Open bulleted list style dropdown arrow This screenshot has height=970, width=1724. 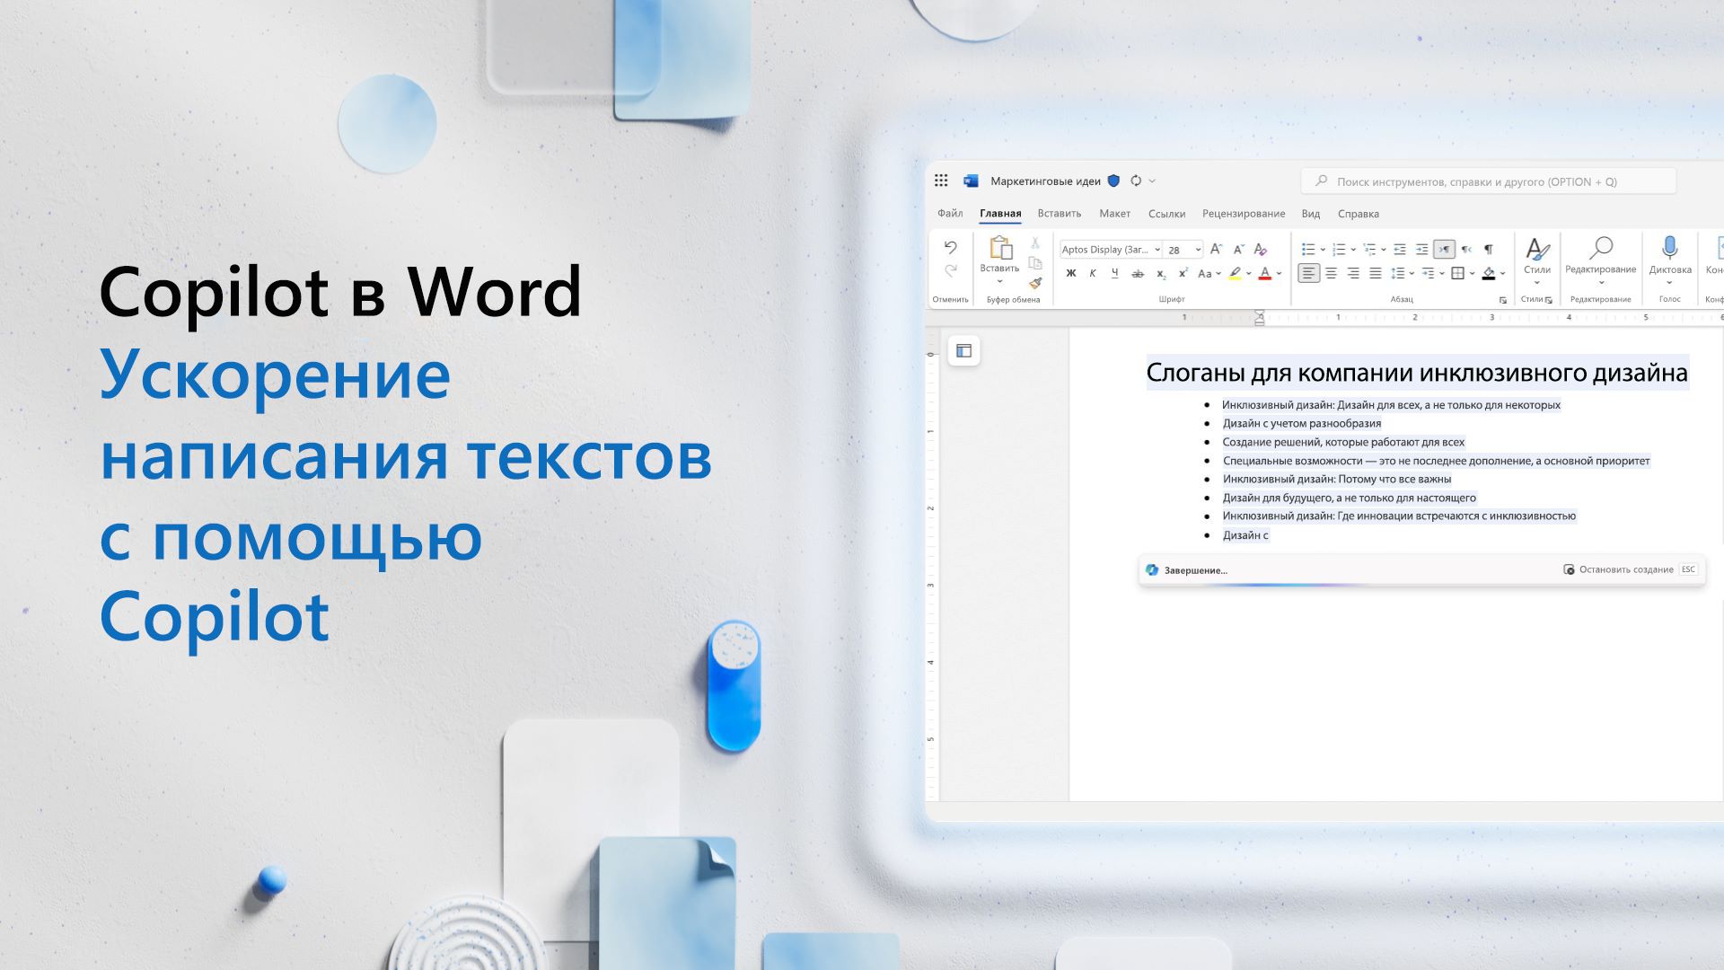coord(1323,250)
